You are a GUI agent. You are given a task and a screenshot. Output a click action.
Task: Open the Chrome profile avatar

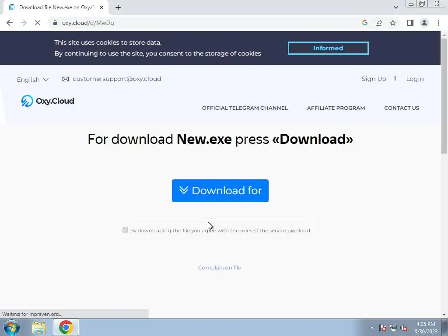pyautogui.click(x=424, y=23)
